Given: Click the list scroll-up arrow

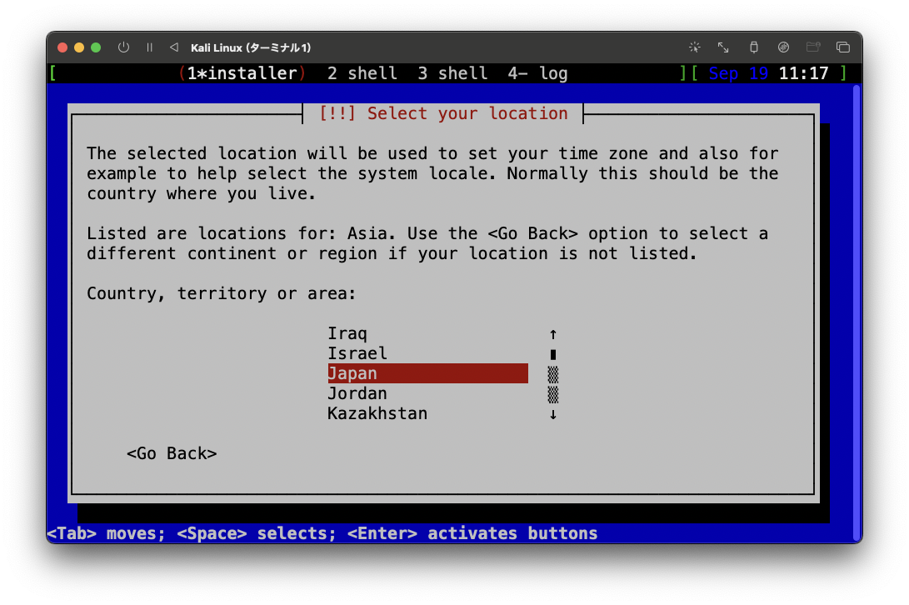Looking at the screenshot, I should pos(552,333).
